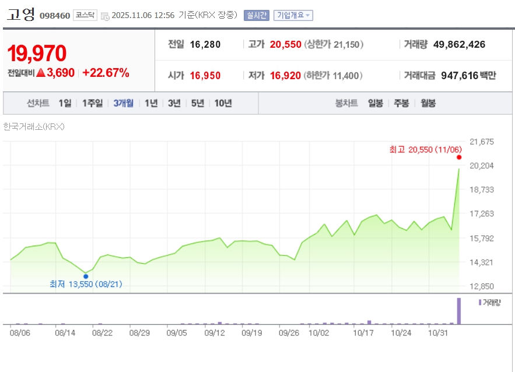This screenshot has width=515, height=372.
Task: Select the 5년 chart period
Action: pyautogui.click(x=197, y=103)
